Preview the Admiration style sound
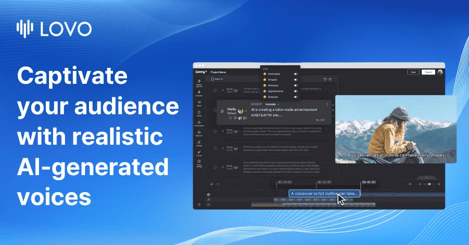Viewport: 469px width, 245px height. [295, 74]
